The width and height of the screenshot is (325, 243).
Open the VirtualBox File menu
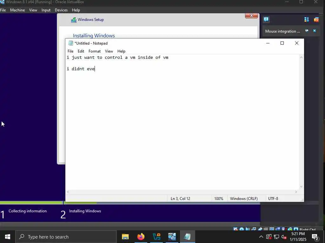pos(3,10)
